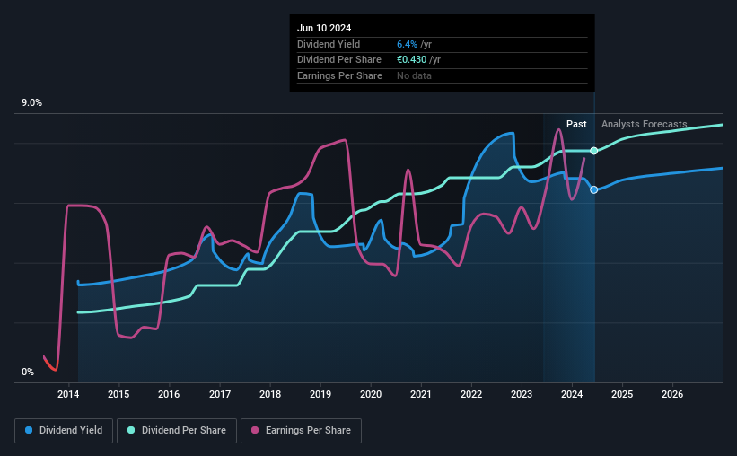
Task: Click the 'No data' earnings value
Action: tap(414, 75)
